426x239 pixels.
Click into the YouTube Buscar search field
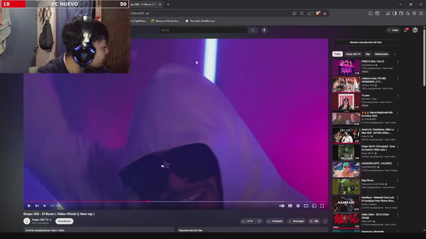(x=203, y=30)
